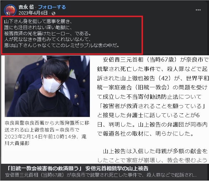The width and height of the screenshot is (209, 191).
Task: Click the フォローする follow link
Action: pos(52,7)
